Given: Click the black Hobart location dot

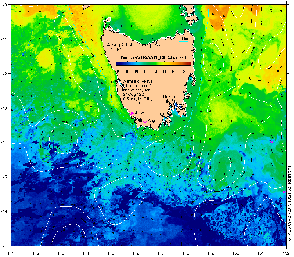Looking at the screenshot, I should 167,101.
